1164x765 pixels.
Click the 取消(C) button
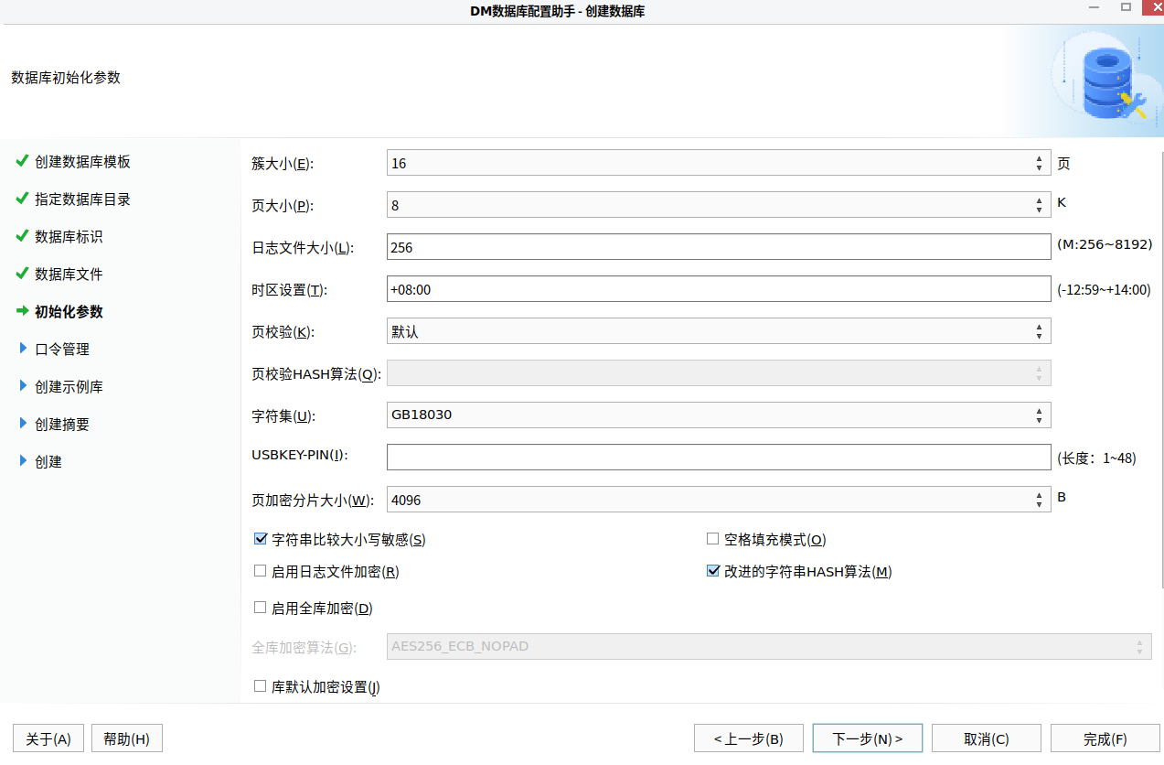[987, 738]
